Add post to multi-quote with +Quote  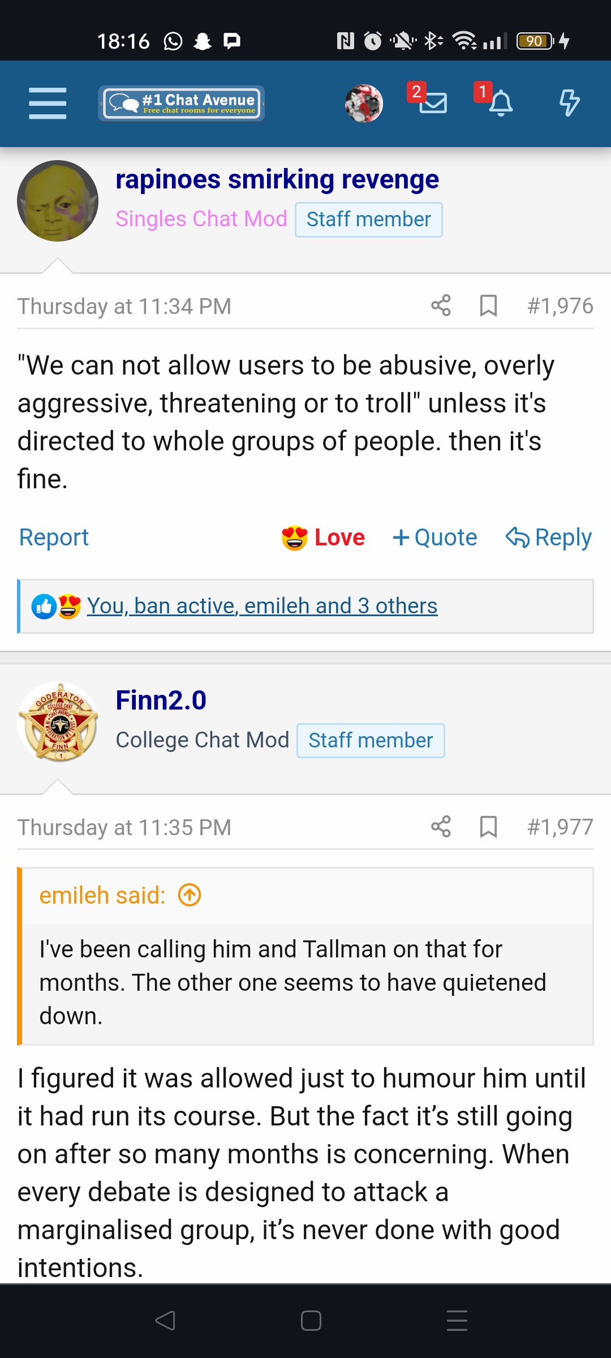point(434,538)
